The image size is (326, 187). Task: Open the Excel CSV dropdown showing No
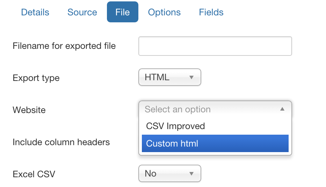(x=170, y=173)
